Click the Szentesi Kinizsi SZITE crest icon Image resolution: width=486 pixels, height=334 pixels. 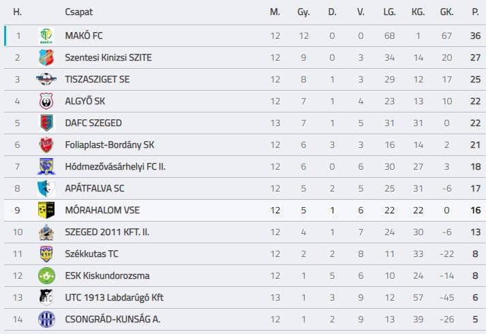coord(46,58)
